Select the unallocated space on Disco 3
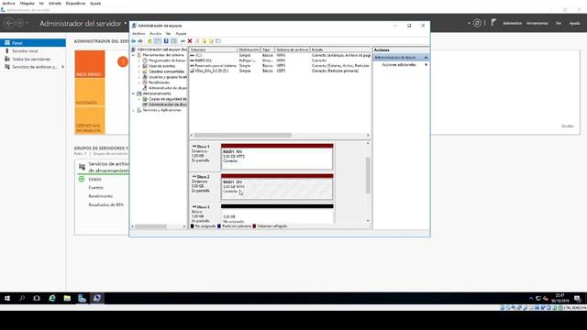 click(277, 214)
